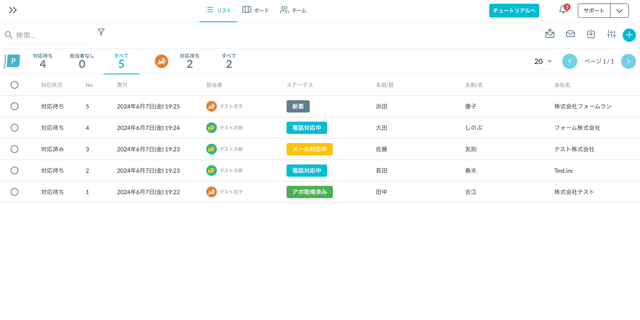
Task: Click the チュートリアルへ button
Action: coord(514,11)
